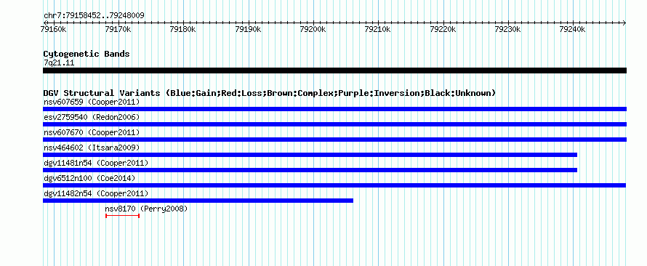Open dgv6512n100 (Coe2014) variant label
647x266 pixels.
point(89,178)
